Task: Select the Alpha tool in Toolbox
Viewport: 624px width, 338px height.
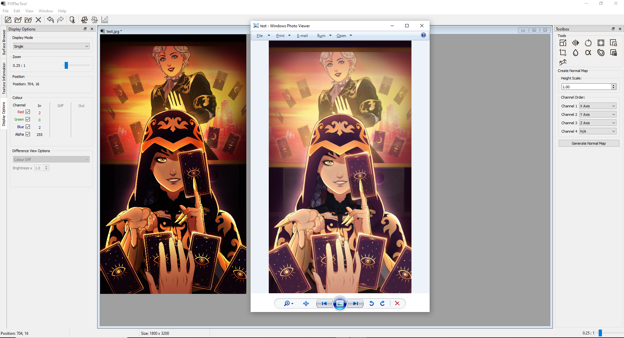Action: point(588,53)
